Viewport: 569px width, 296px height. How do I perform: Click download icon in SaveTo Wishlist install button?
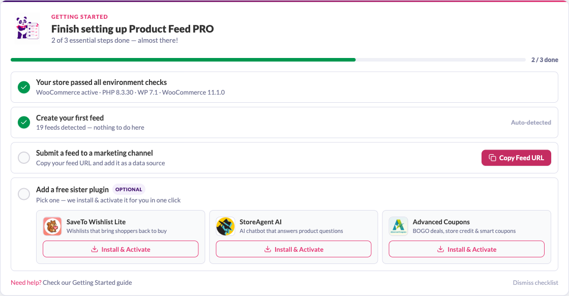pyautogui.click(x=95, y=249)
